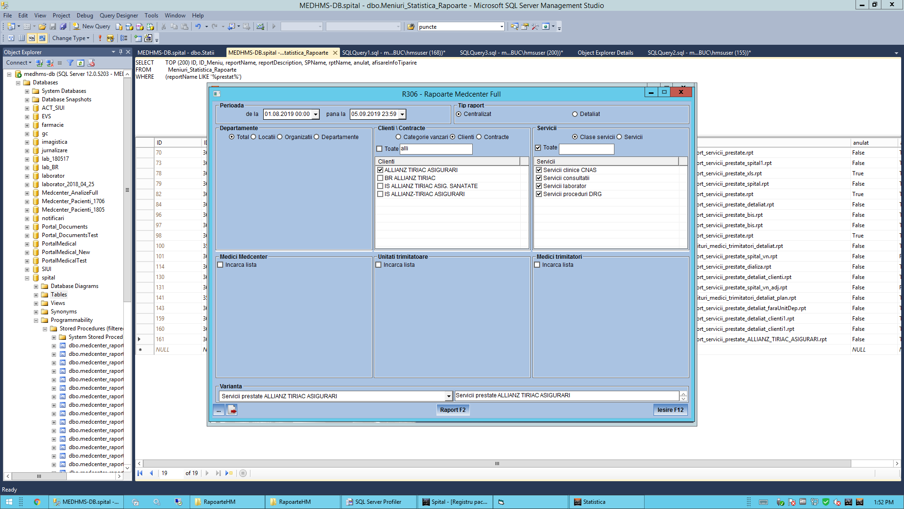Open the 'pana la' date dropdown

(x=402, y=115)
